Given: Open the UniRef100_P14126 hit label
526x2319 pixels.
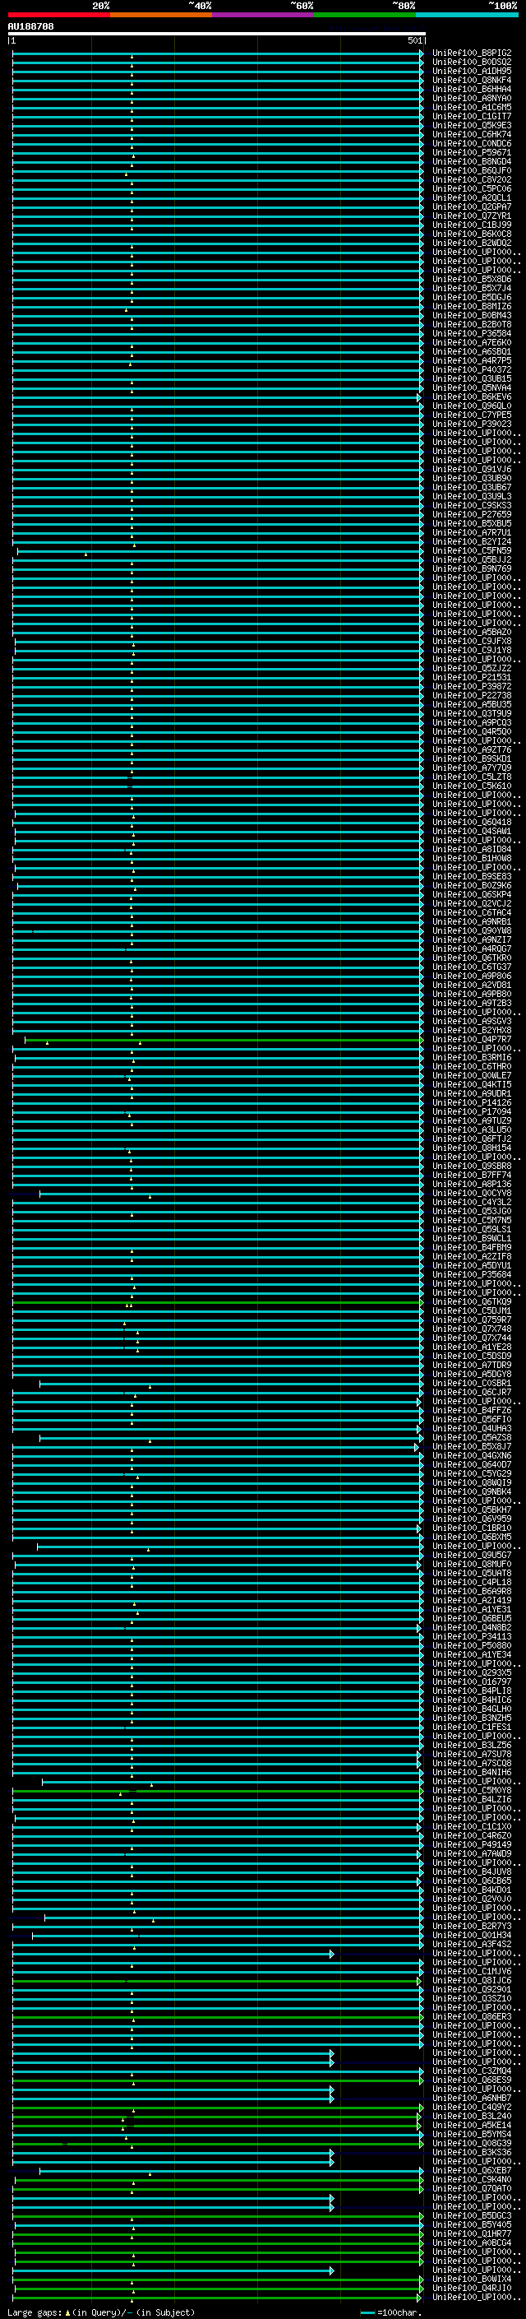Looking at the screenshot, I should [471, 1103].
